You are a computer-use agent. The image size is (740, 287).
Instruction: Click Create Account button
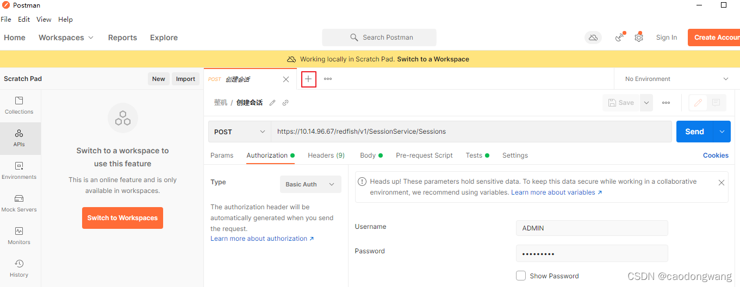click(714, 38)
